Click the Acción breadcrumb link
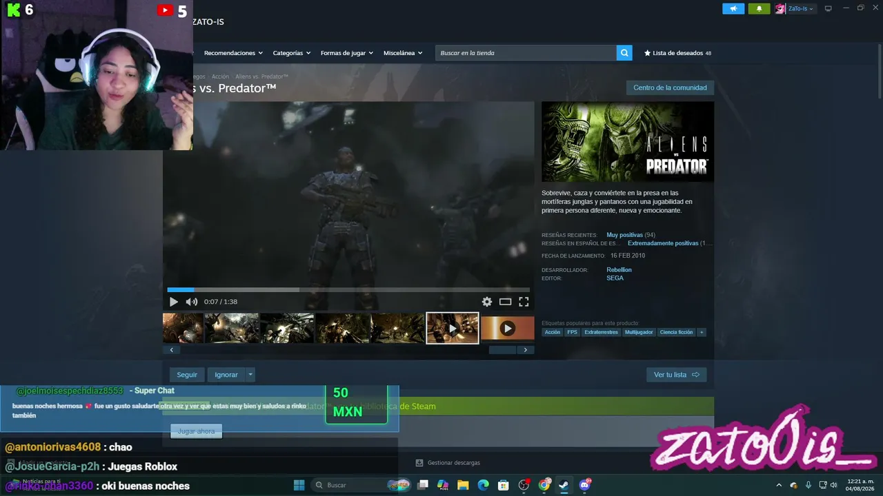Screen dimensions: 883x496 point(220,76)
